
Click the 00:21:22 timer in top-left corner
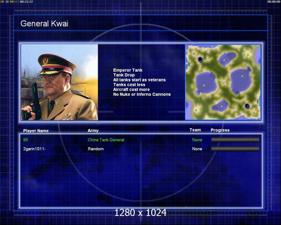point(26,2)
